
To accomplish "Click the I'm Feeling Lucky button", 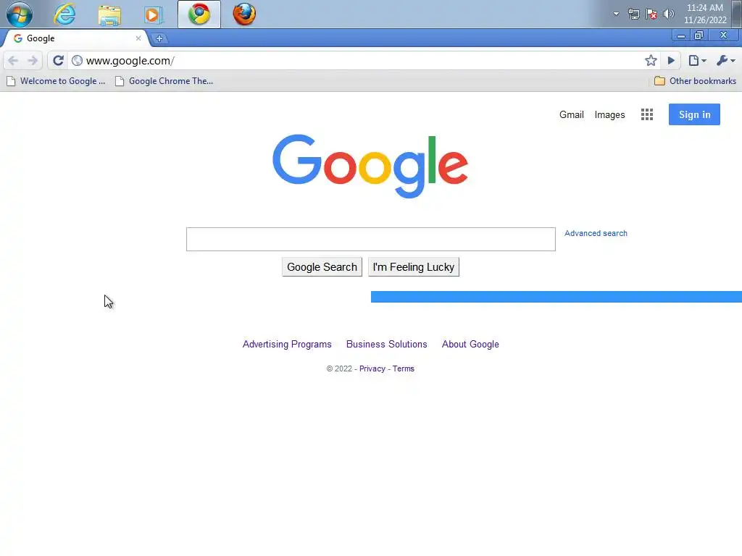I will [x=414, y=267].
